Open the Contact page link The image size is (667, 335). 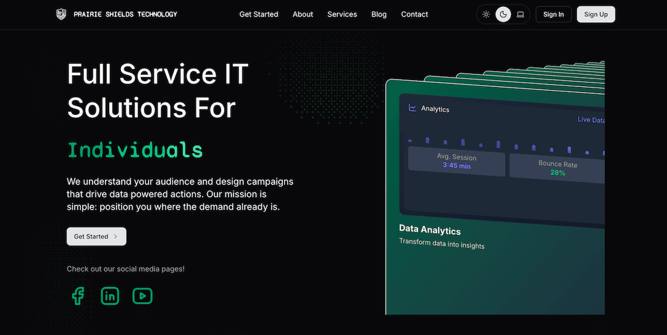[414, 14]
